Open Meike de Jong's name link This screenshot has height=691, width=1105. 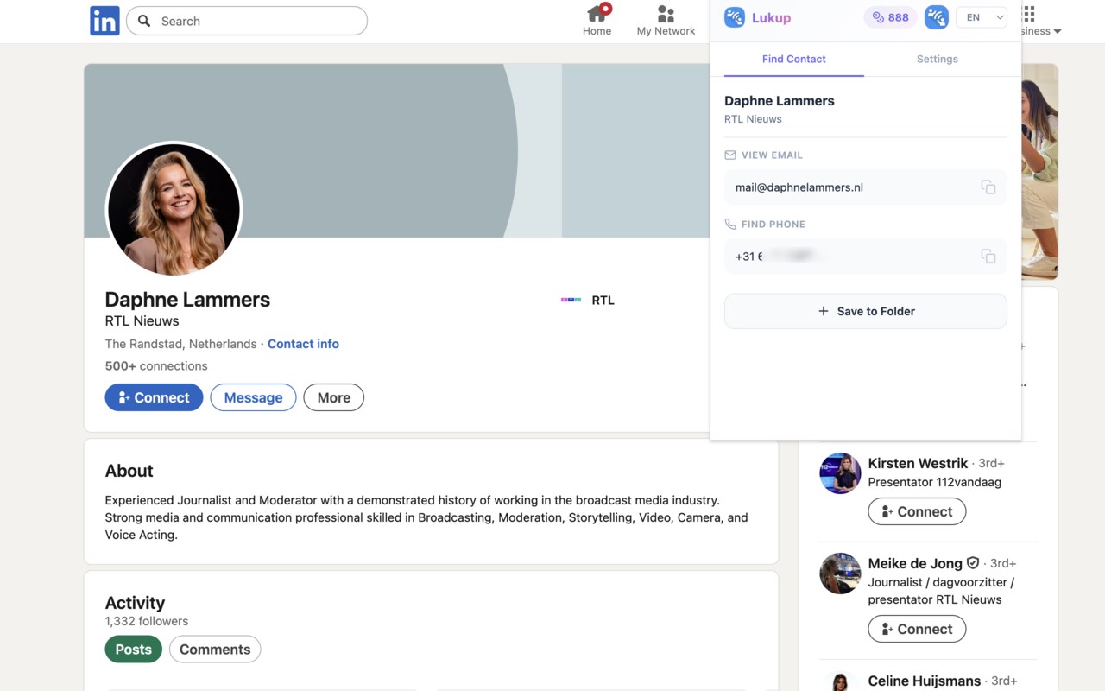click(915, 563)
